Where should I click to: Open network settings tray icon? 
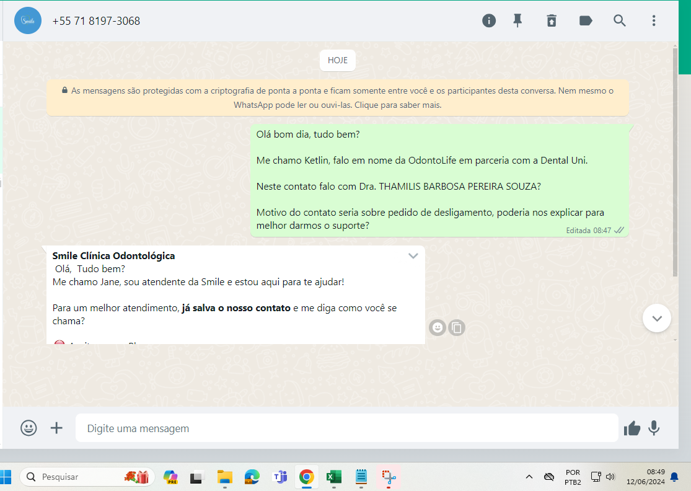(596, 477)
